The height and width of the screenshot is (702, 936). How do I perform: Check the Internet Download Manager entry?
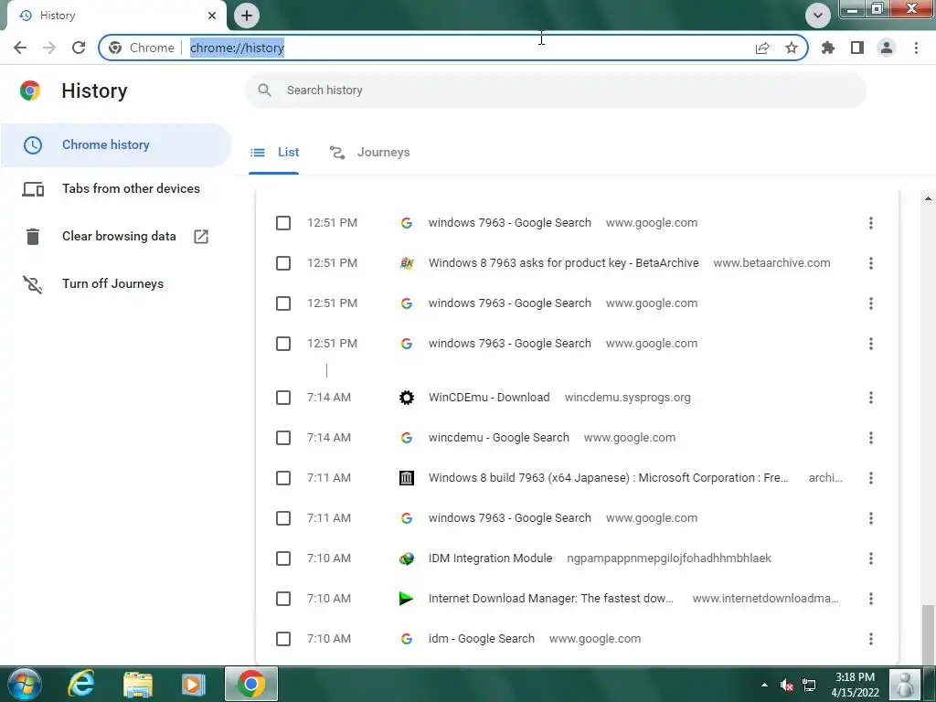click(x=283, y=599)
